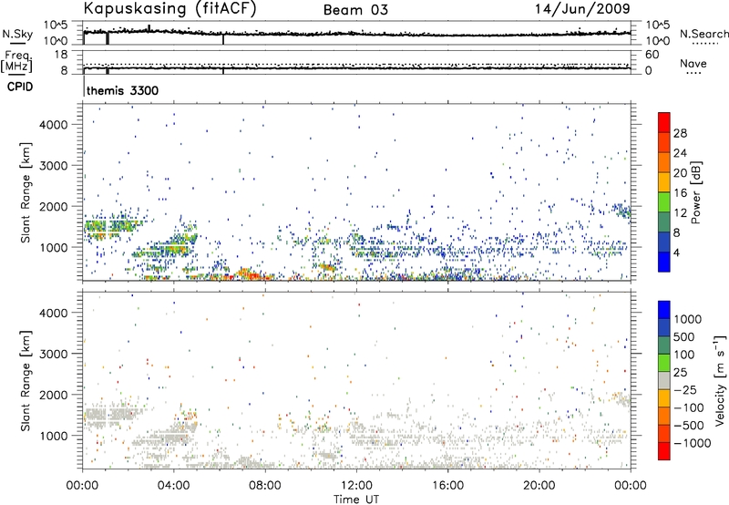Pick the dark blue Power segment between 4 and 8
This screenshot has height=505, width=729.
coord(664,242)
